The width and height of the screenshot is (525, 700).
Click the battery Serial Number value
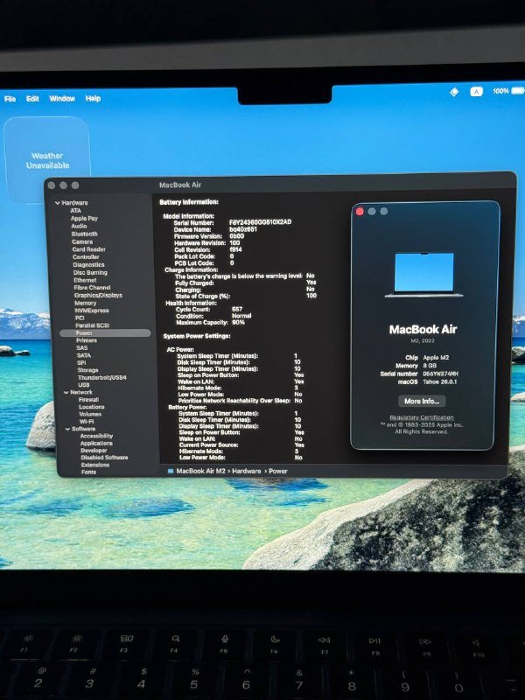260,222
